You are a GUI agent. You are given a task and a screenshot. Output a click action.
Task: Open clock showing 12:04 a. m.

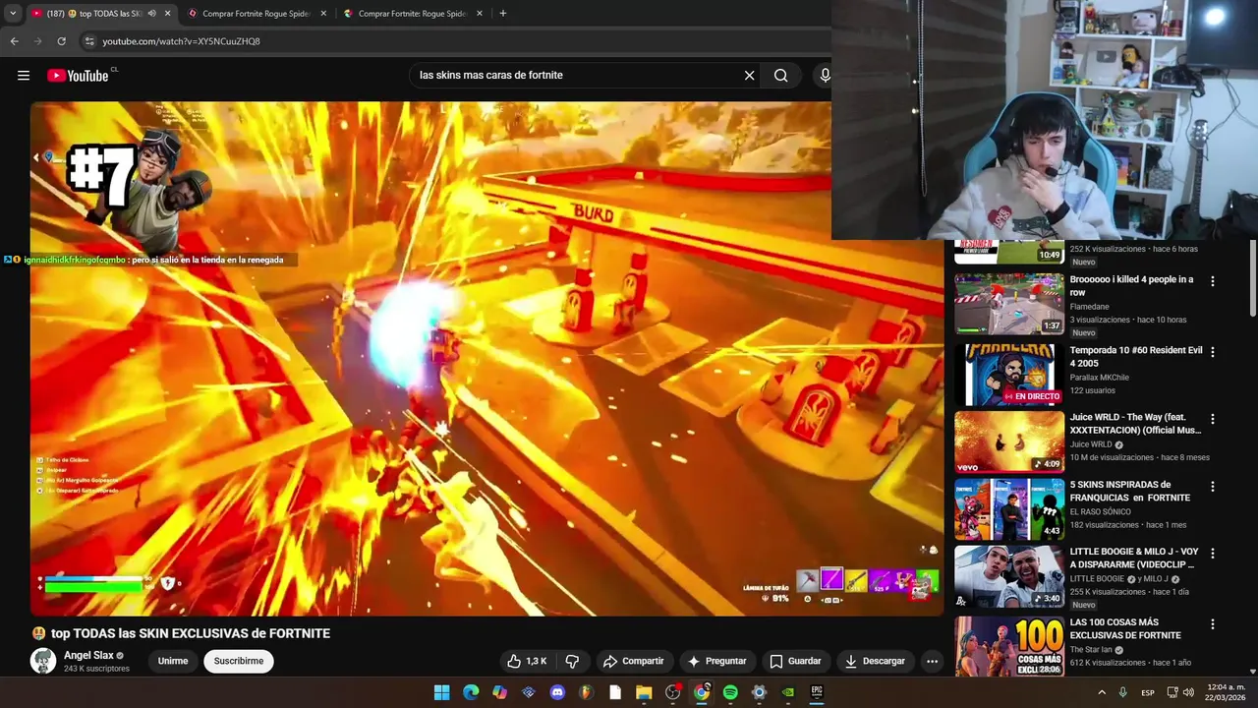[1224, 692]
